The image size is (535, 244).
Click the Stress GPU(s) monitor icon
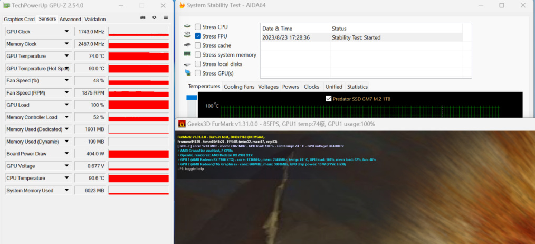click(x=187, y=73)
